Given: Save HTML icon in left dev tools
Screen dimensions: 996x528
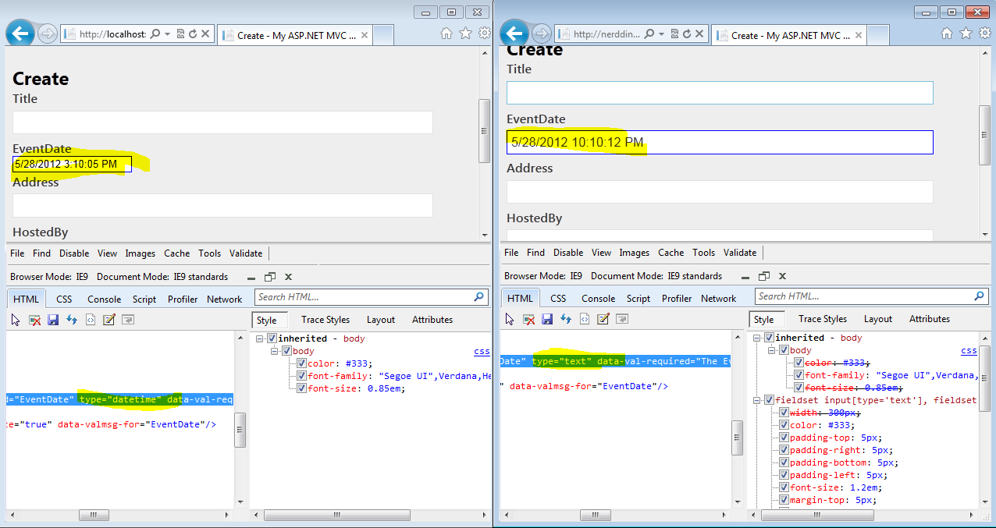Looking at the screenshot, I should (53, 320).
